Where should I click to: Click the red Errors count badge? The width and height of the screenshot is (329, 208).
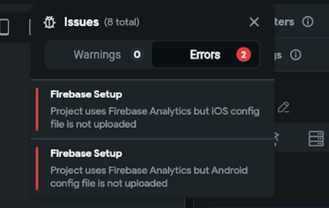tap(243, 55)
